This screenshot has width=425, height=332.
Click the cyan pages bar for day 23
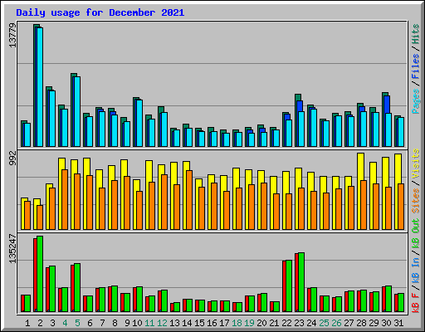point(301,129)
